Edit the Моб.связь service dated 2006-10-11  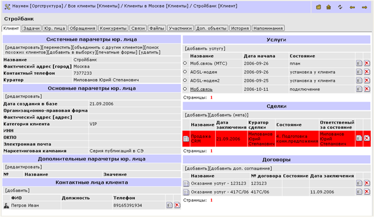pos(359,89)
